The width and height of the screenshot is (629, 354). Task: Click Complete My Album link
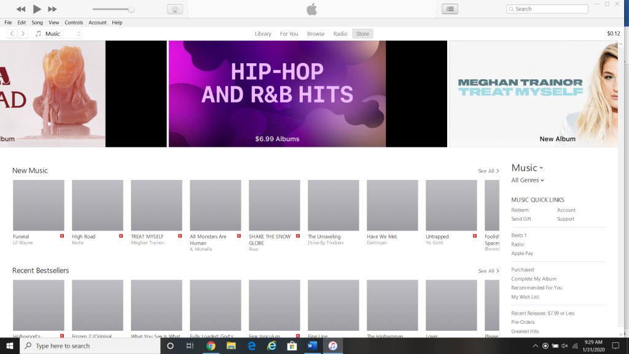[534, 278]
